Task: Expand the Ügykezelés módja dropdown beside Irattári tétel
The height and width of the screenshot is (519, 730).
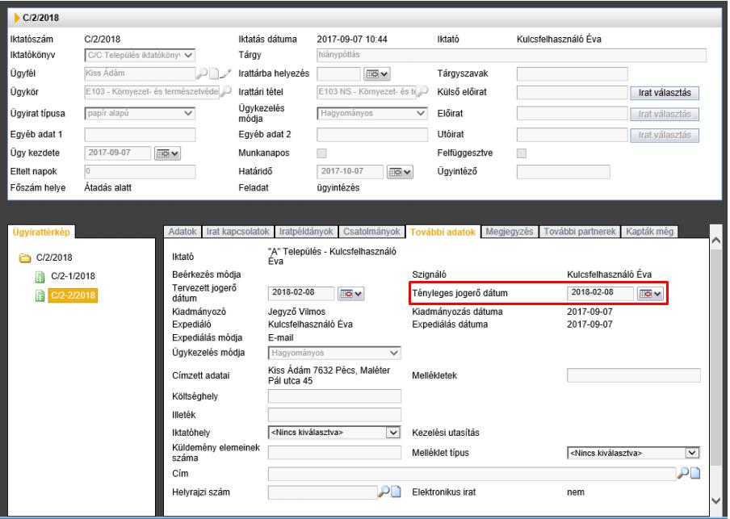Action: (x=372, y=113)
